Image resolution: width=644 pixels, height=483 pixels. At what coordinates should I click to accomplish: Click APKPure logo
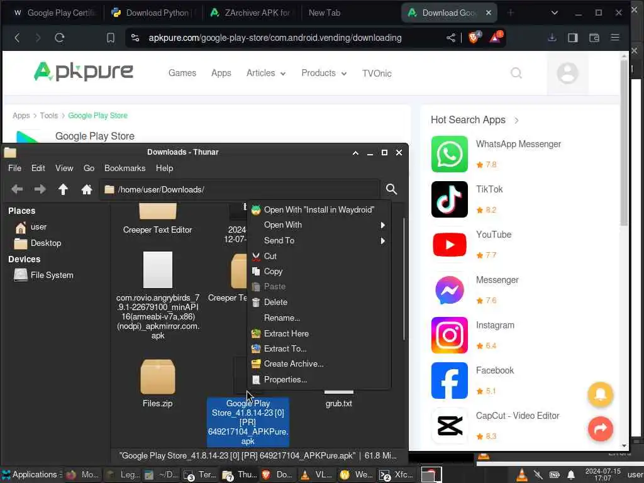click(x=84, y=72)
